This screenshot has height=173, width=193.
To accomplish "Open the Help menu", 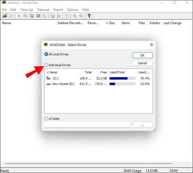I will point(86,10).
